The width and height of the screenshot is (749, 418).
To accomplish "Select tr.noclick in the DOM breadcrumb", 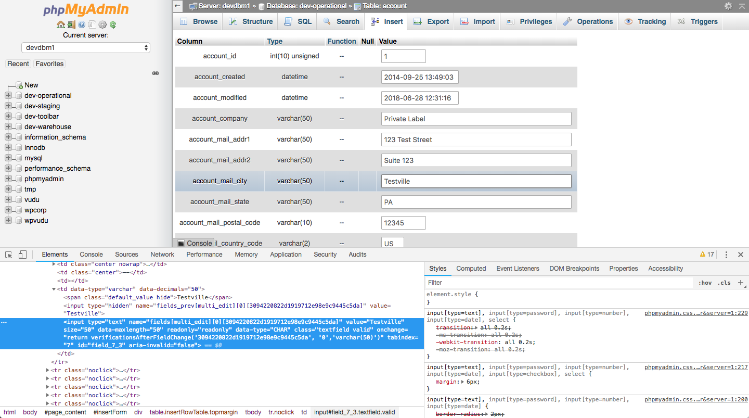I will point(281,412).
